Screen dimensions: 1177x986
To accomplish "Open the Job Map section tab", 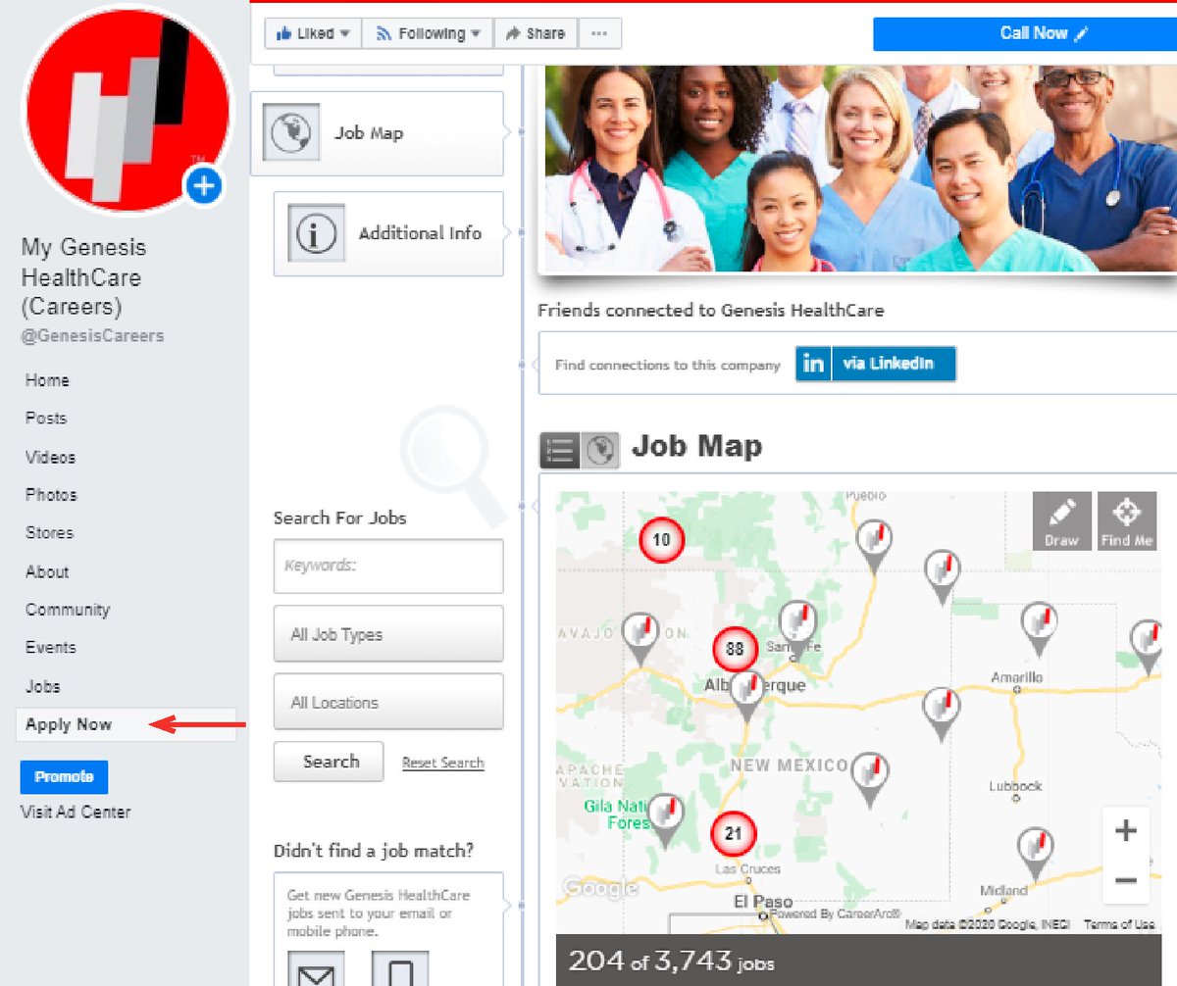I will (378, 133).
